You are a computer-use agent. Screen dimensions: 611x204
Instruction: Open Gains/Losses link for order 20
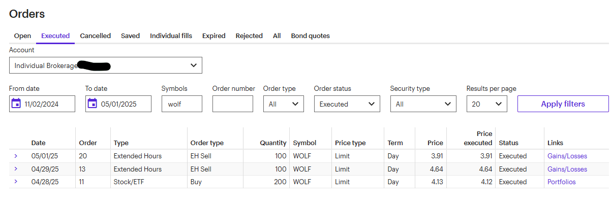567,156
